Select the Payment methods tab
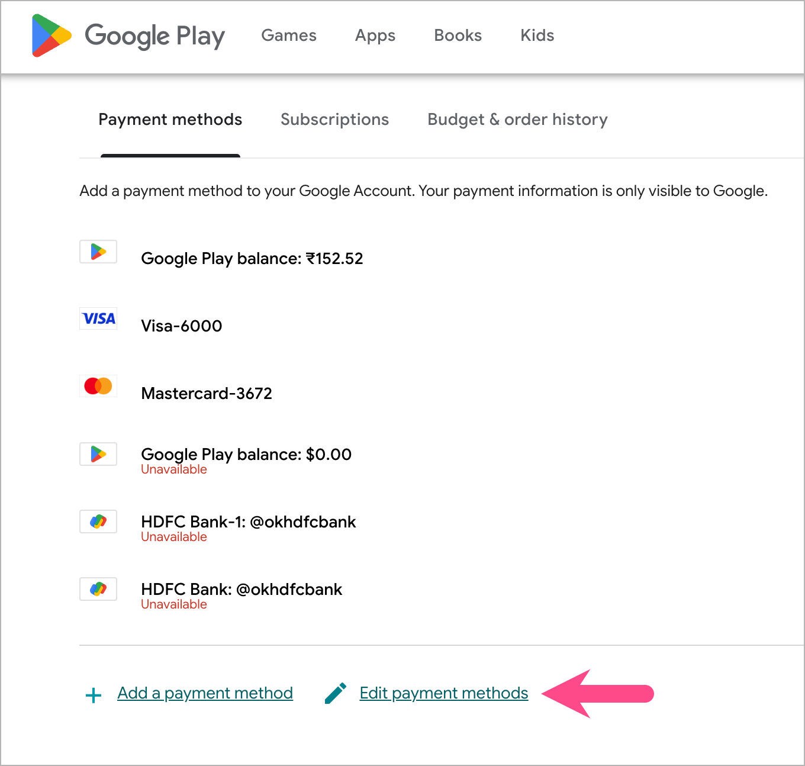The image size is (805, 766). pyautogui.click(x=170, y=120)
